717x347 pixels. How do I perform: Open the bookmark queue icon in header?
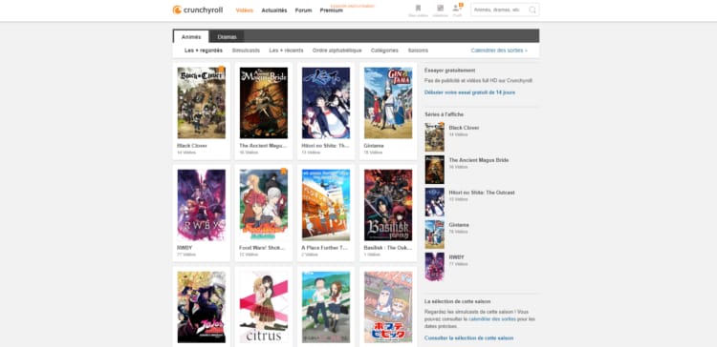click(418, 9)
